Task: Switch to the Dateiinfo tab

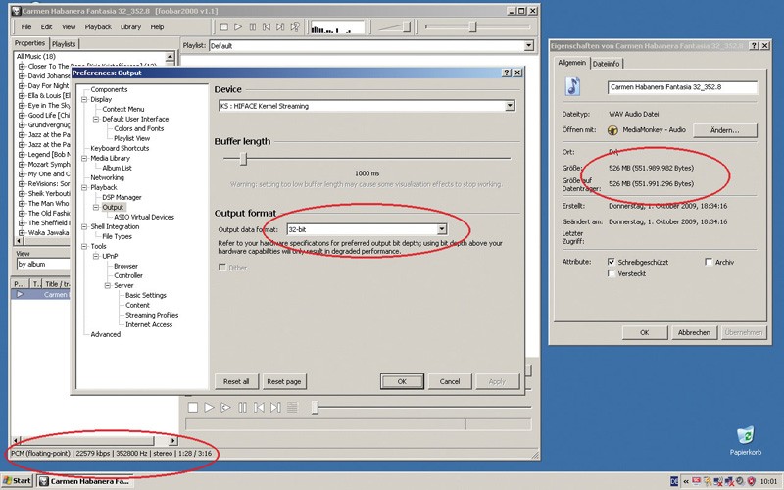Action: pos(607,64)
